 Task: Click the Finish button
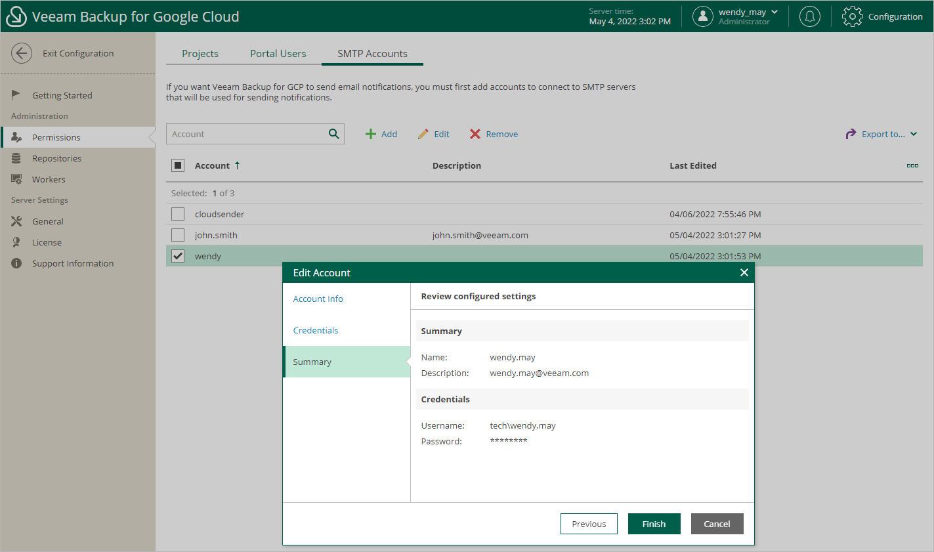point(654,524)
